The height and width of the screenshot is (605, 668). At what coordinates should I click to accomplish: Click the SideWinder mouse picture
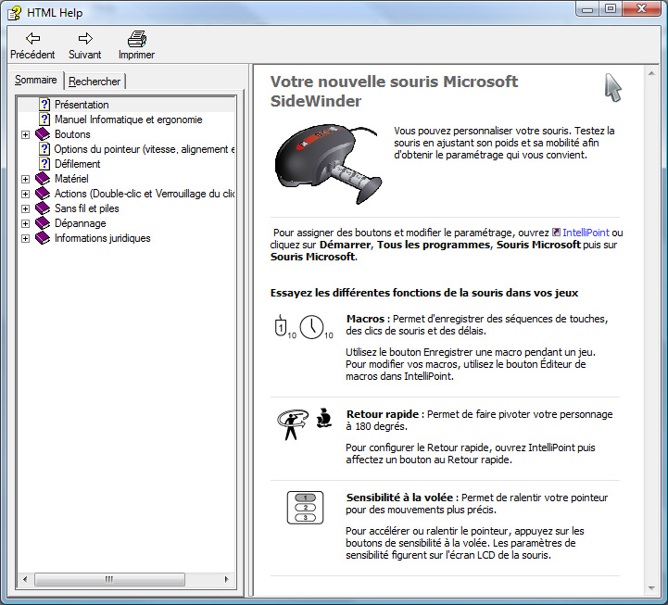click(322, 165)
